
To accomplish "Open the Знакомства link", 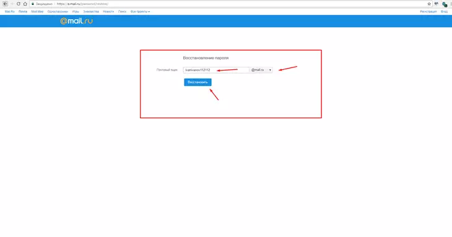I will coord(91,12).
